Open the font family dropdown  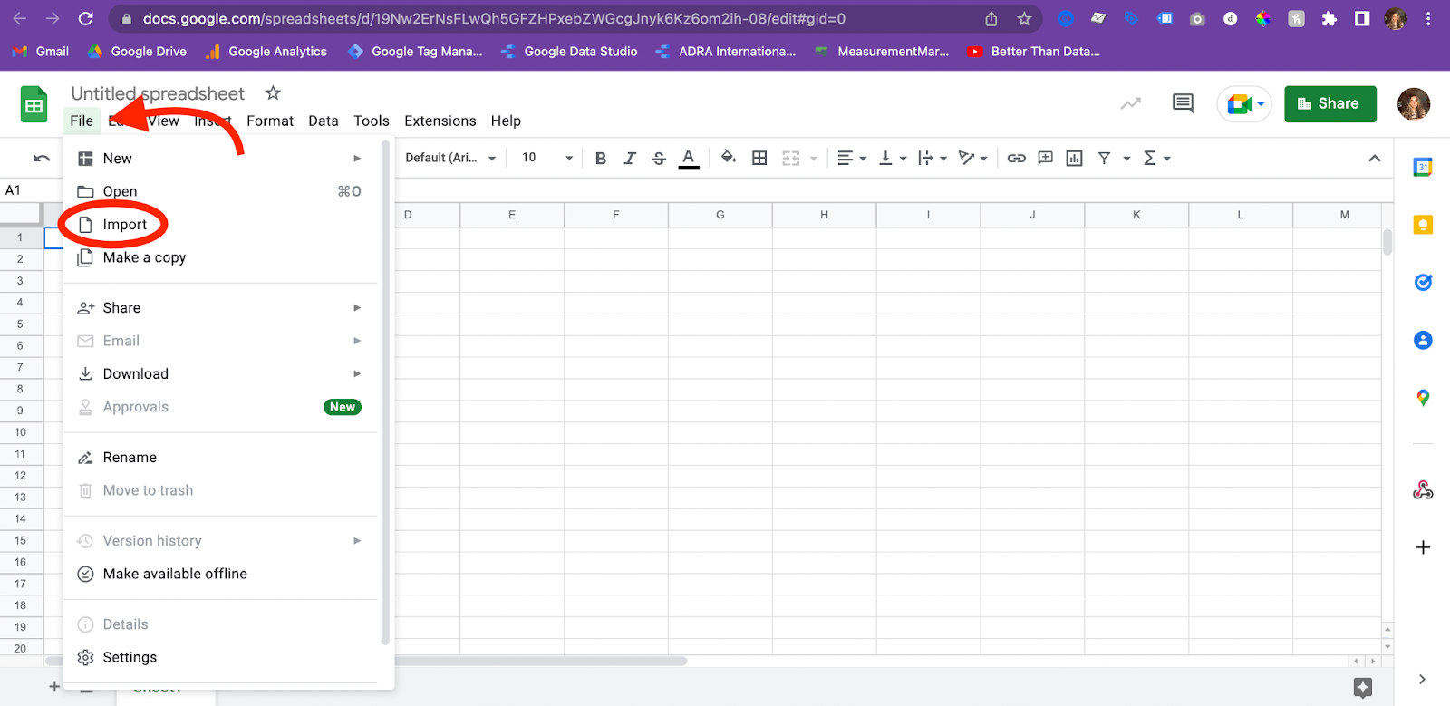click(x=450, y=158)
